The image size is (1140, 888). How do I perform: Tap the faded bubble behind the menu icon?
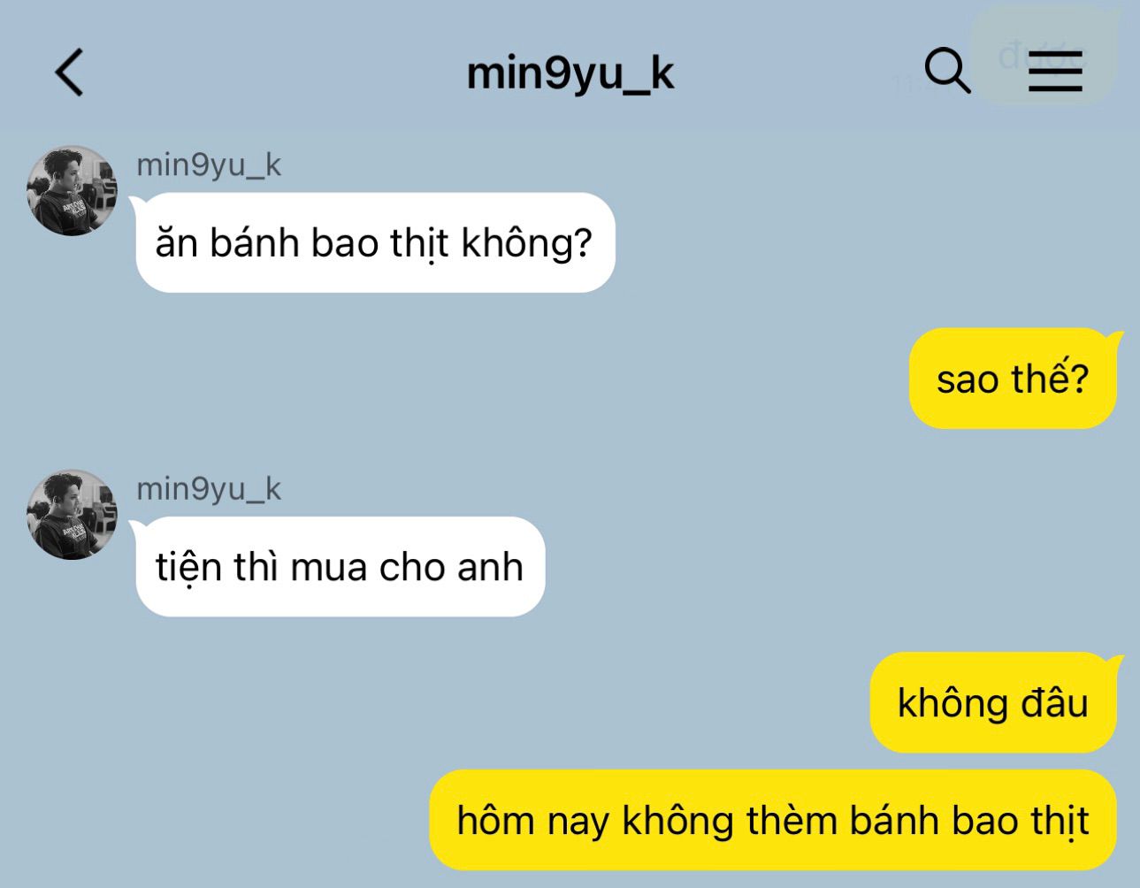(x=1044, y=55)
